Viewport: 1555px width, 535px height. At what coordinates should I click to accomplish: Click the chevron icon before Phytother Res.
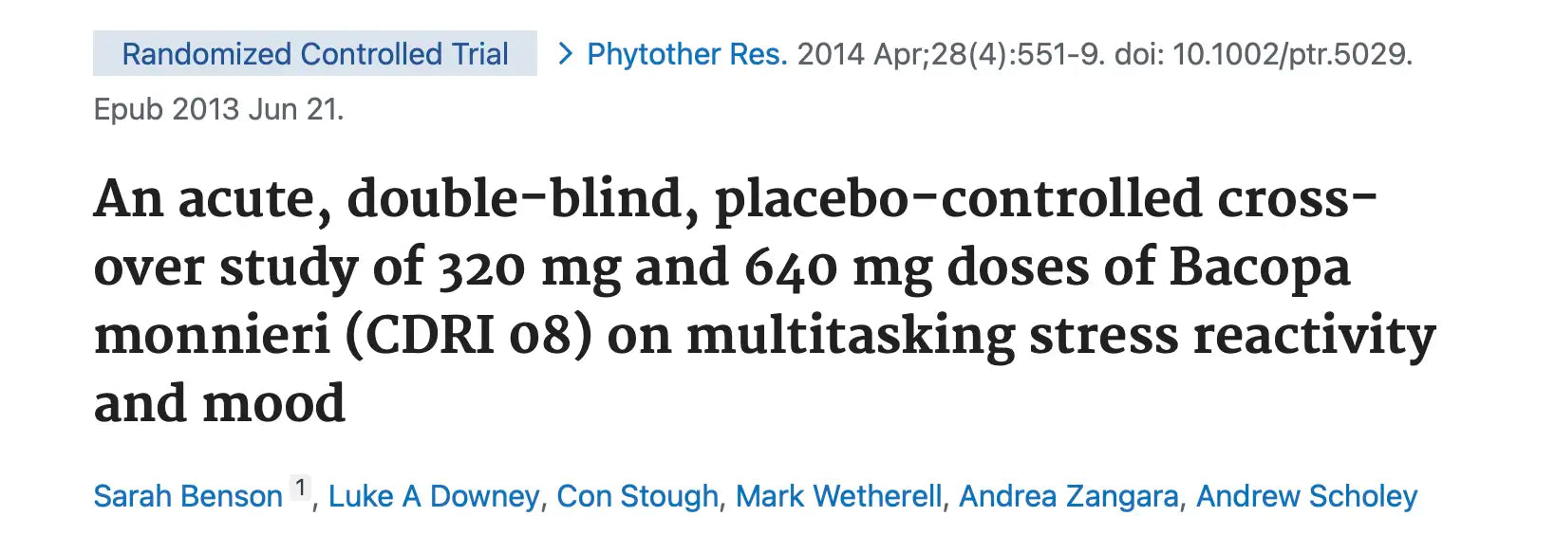click(x=565, y=54)
